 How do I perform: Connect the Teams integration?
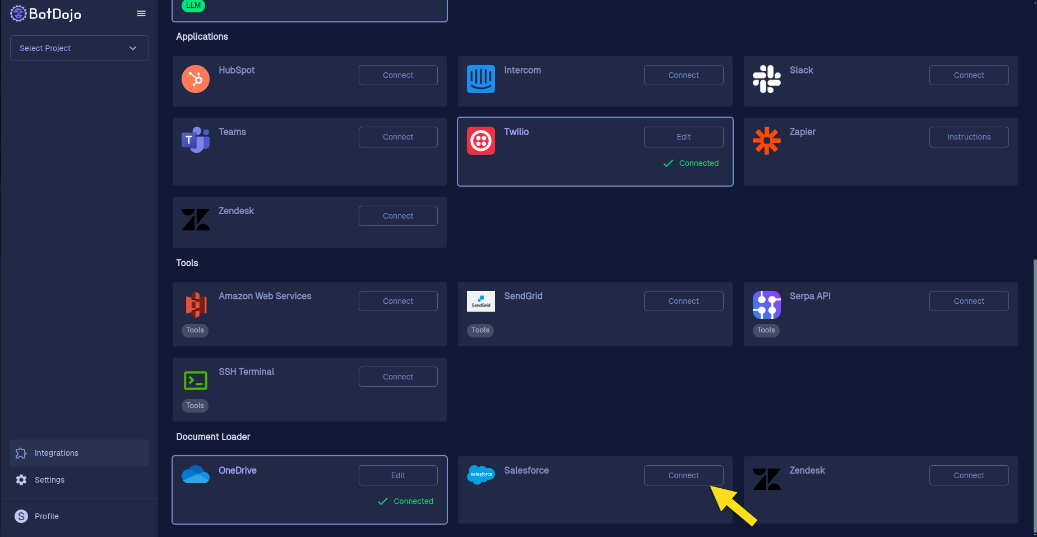pos(398,137)
